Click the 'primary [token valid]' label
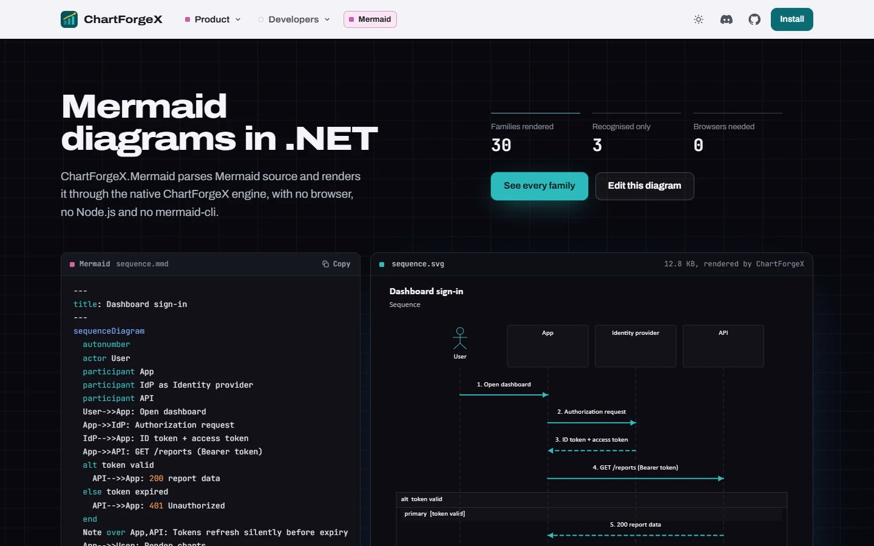This screenshot has height=546, width=874. 435,514
